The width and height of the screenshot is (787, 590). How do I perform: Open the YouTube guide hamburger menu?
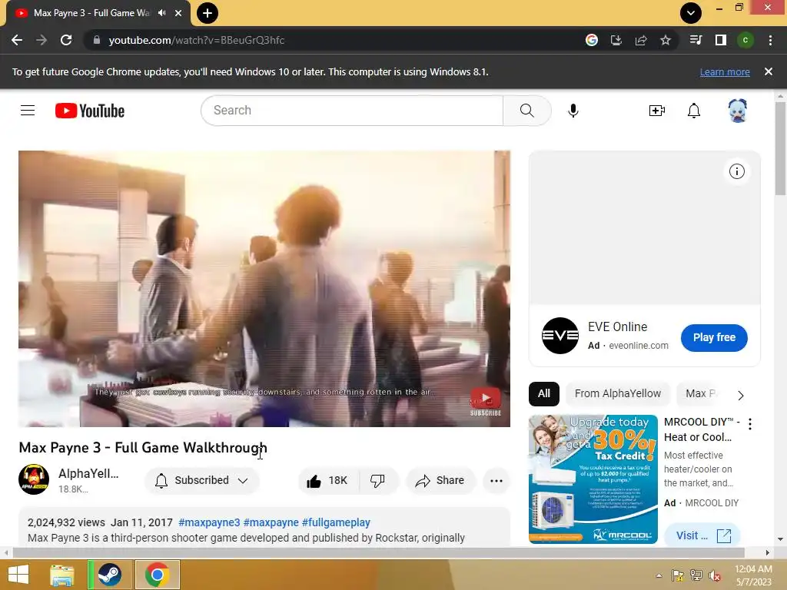(x=28, y=111)
